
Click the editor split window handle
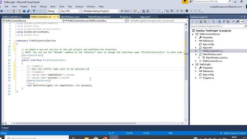(186, 24)
